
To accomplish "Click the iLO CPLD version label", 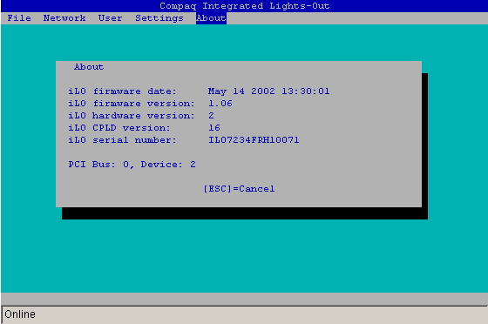I will click(x=119, y=127).
